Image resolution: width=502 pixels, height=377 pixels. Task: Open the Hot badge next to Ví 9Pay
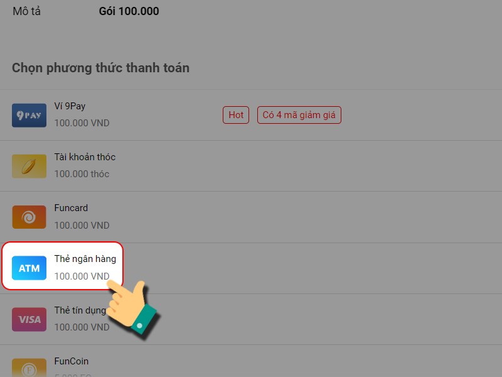coord(236,115)
